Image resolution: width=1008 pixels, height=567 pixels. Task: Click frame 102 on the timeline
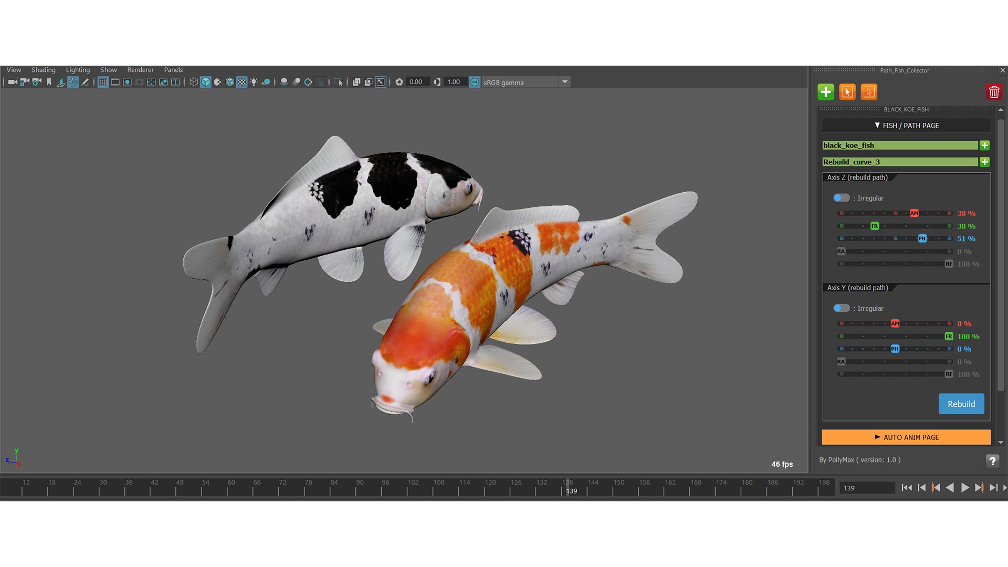413,482
